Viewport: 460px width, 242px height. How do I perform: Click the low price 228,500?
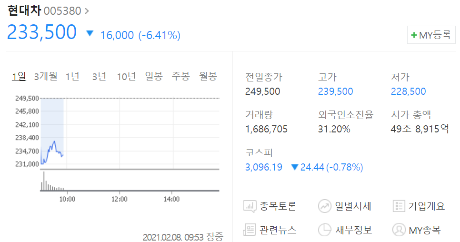408,91
